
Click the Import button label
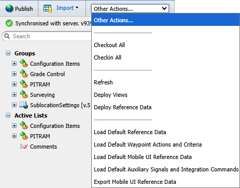tap(65, 8)
